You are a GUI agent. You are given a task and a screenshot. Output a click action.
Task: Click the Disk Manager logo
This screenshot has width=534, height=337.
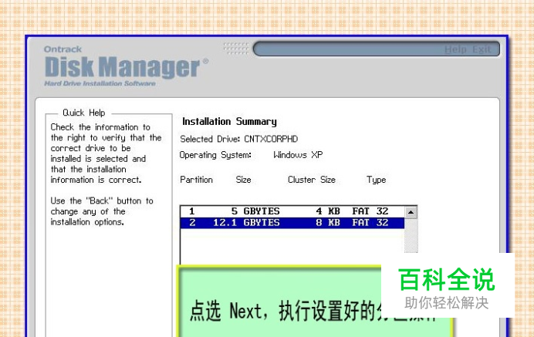[126, 66]
